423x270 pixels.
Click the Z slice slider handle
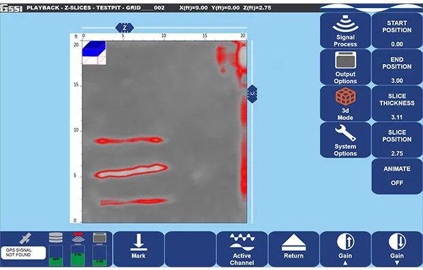[124, 28]
